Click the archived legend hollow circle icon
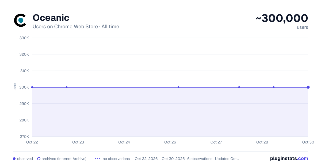 tap(39, 159)
